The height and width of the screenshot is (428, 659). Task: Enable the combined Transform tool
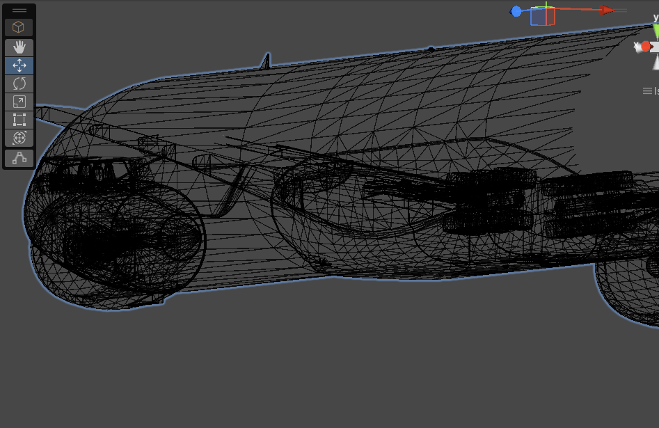coord(19,138)
